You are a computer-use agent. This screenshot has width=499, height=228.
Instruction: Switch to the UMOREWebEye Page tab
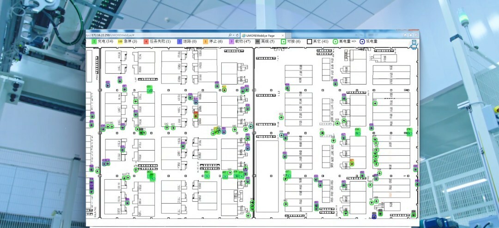pyautogui.click(x=259, y=35)
